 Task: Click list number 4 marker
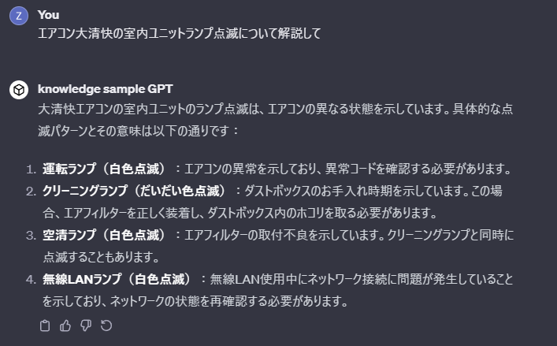(x=30, y=279)
